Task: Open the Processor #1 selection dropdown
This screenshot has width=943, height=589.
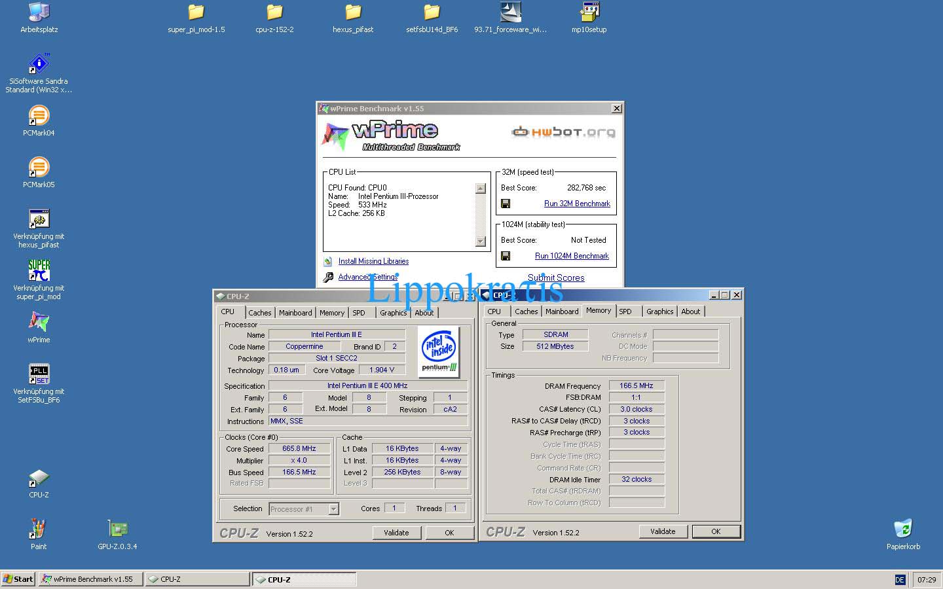Action: (x=333, y=509)
